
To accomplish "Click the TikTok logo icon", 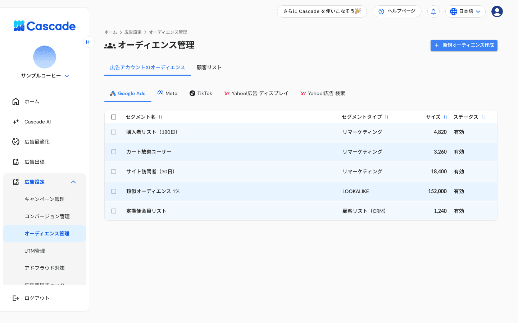I will click(x=192, y=93).
